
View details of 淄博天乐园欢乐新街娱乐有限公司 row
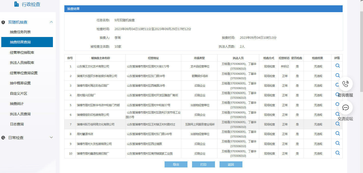pos(338,75)
